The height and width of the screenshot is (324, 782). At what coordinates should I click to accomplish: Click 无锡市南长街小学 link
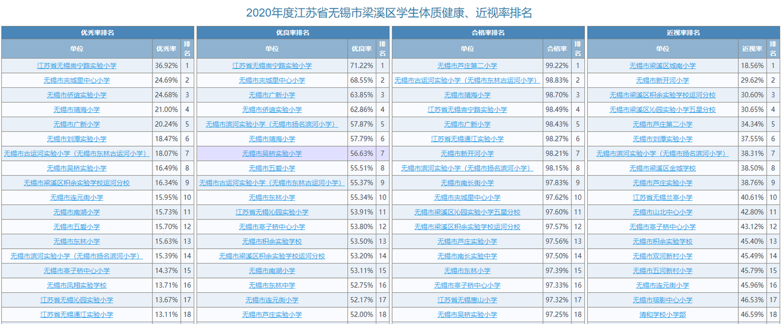click(467, 183)
